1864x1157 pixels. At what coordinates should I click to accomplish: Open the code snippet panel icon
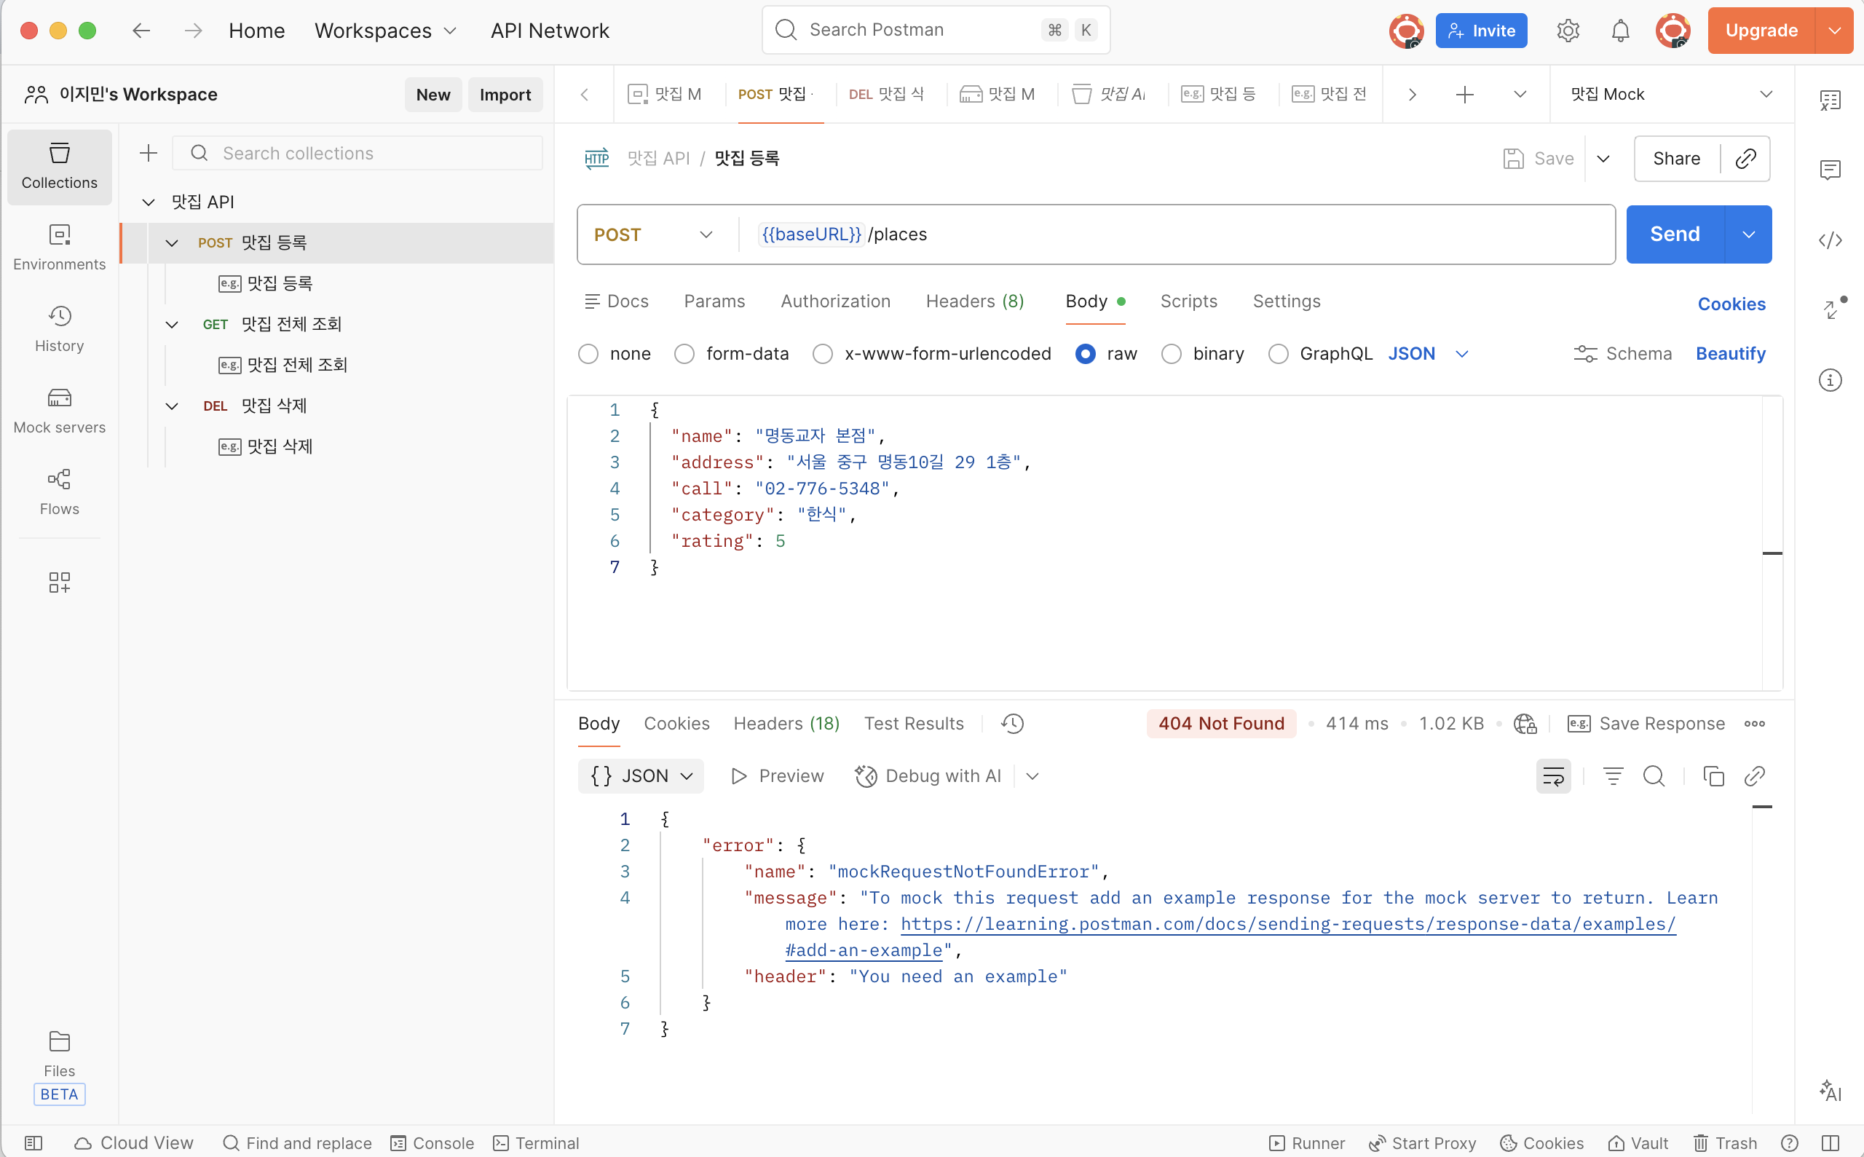click(1830, 240)
